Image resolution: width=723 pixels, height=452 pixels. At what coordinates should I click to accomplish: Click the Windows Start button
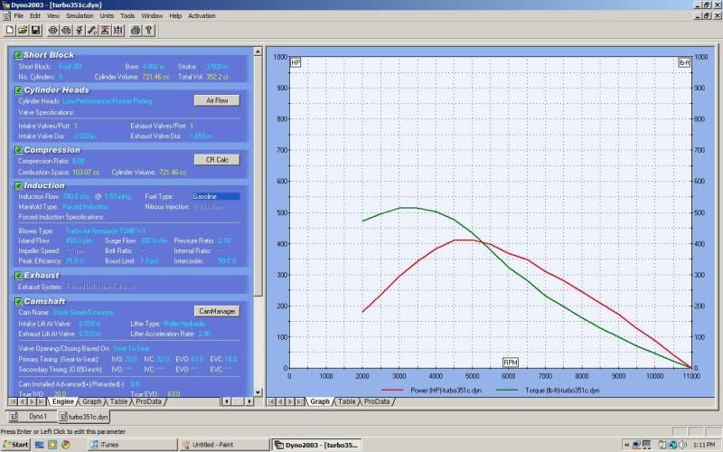tap(16, 445)
